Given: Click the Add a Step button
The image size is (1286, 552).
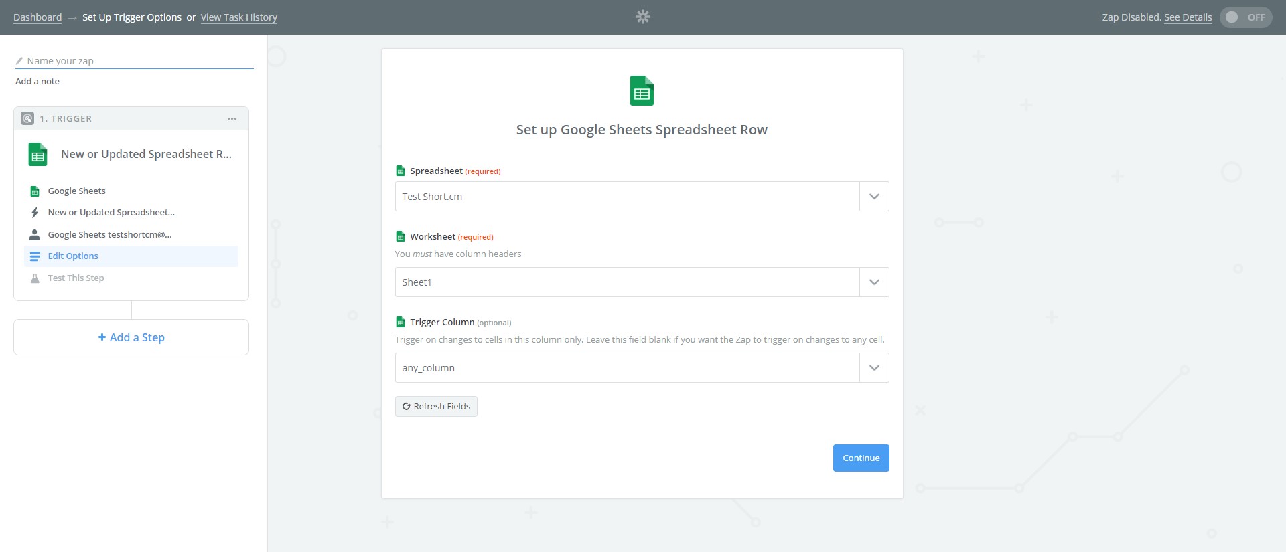Looking at the screenshot, I should click(131, 337).
